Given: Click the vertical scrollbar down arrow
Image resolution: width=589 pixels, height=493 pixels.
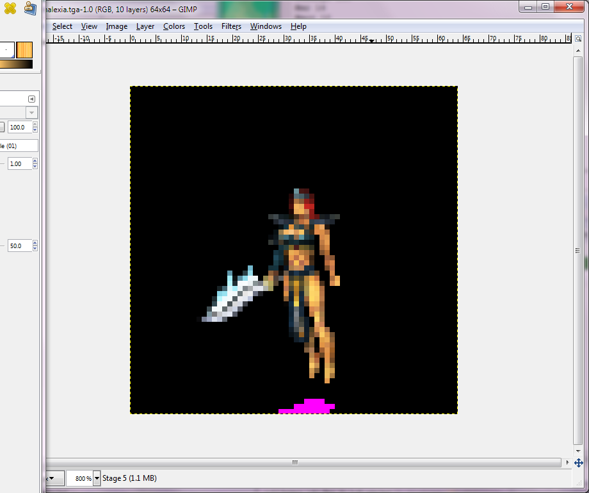Looking at the screenshot, I should (x=578, y=451).
